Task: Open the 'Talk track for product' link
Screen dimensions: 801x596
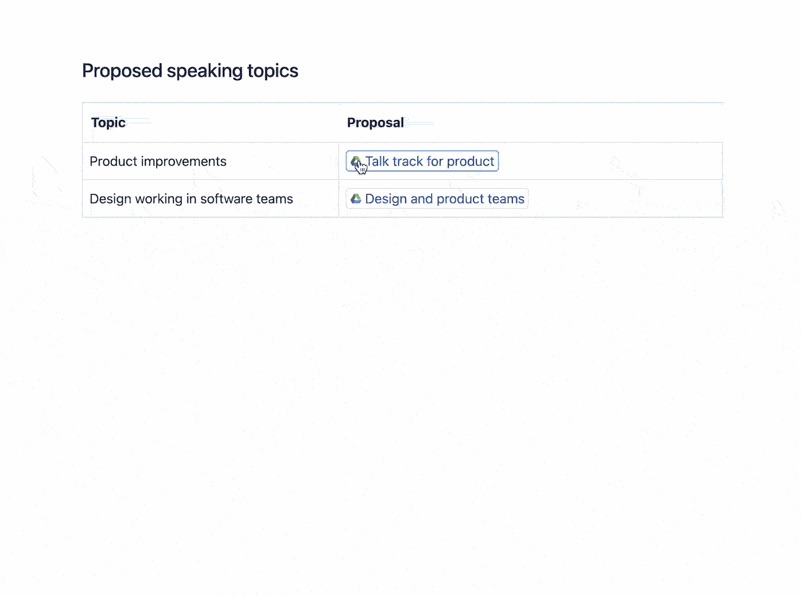Action: [x=423, y=161]
